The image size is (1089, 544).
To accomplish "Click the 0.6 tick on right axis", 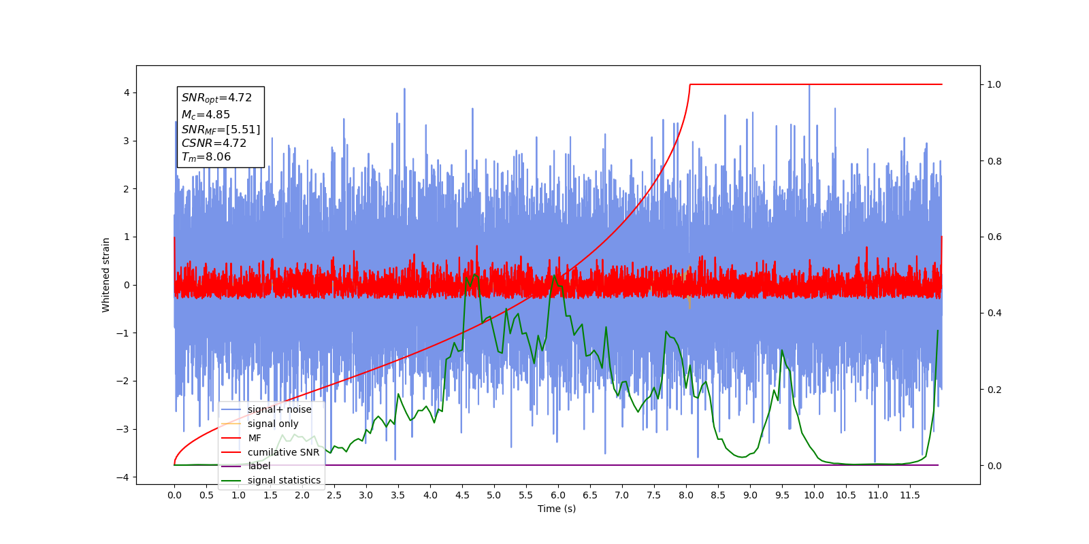I will click(x=994, y=237).
